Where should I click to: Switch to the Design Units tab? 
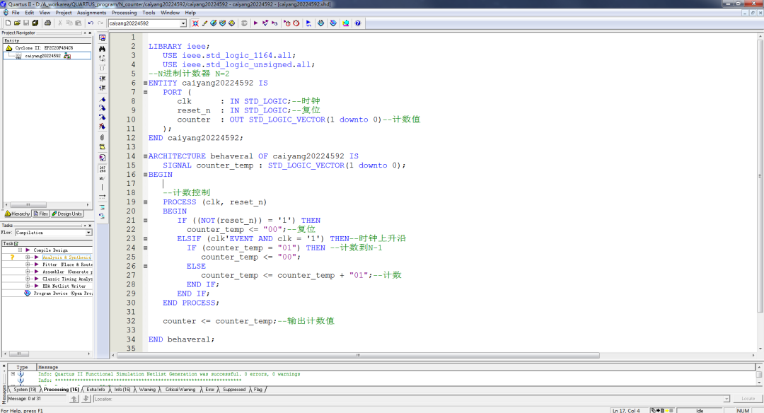coord(67,214)
